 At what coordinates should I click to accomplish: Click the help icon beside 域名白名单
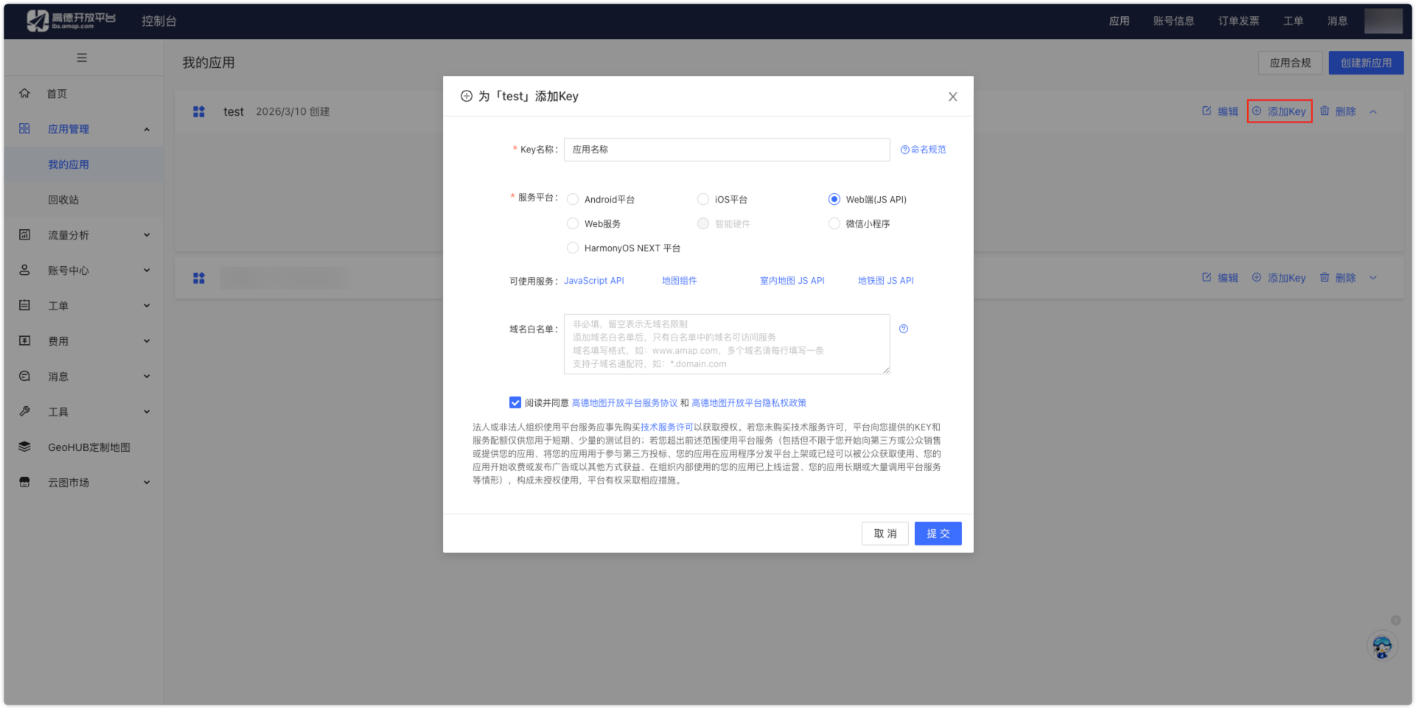pyautogui.click(x=904, y=329)
